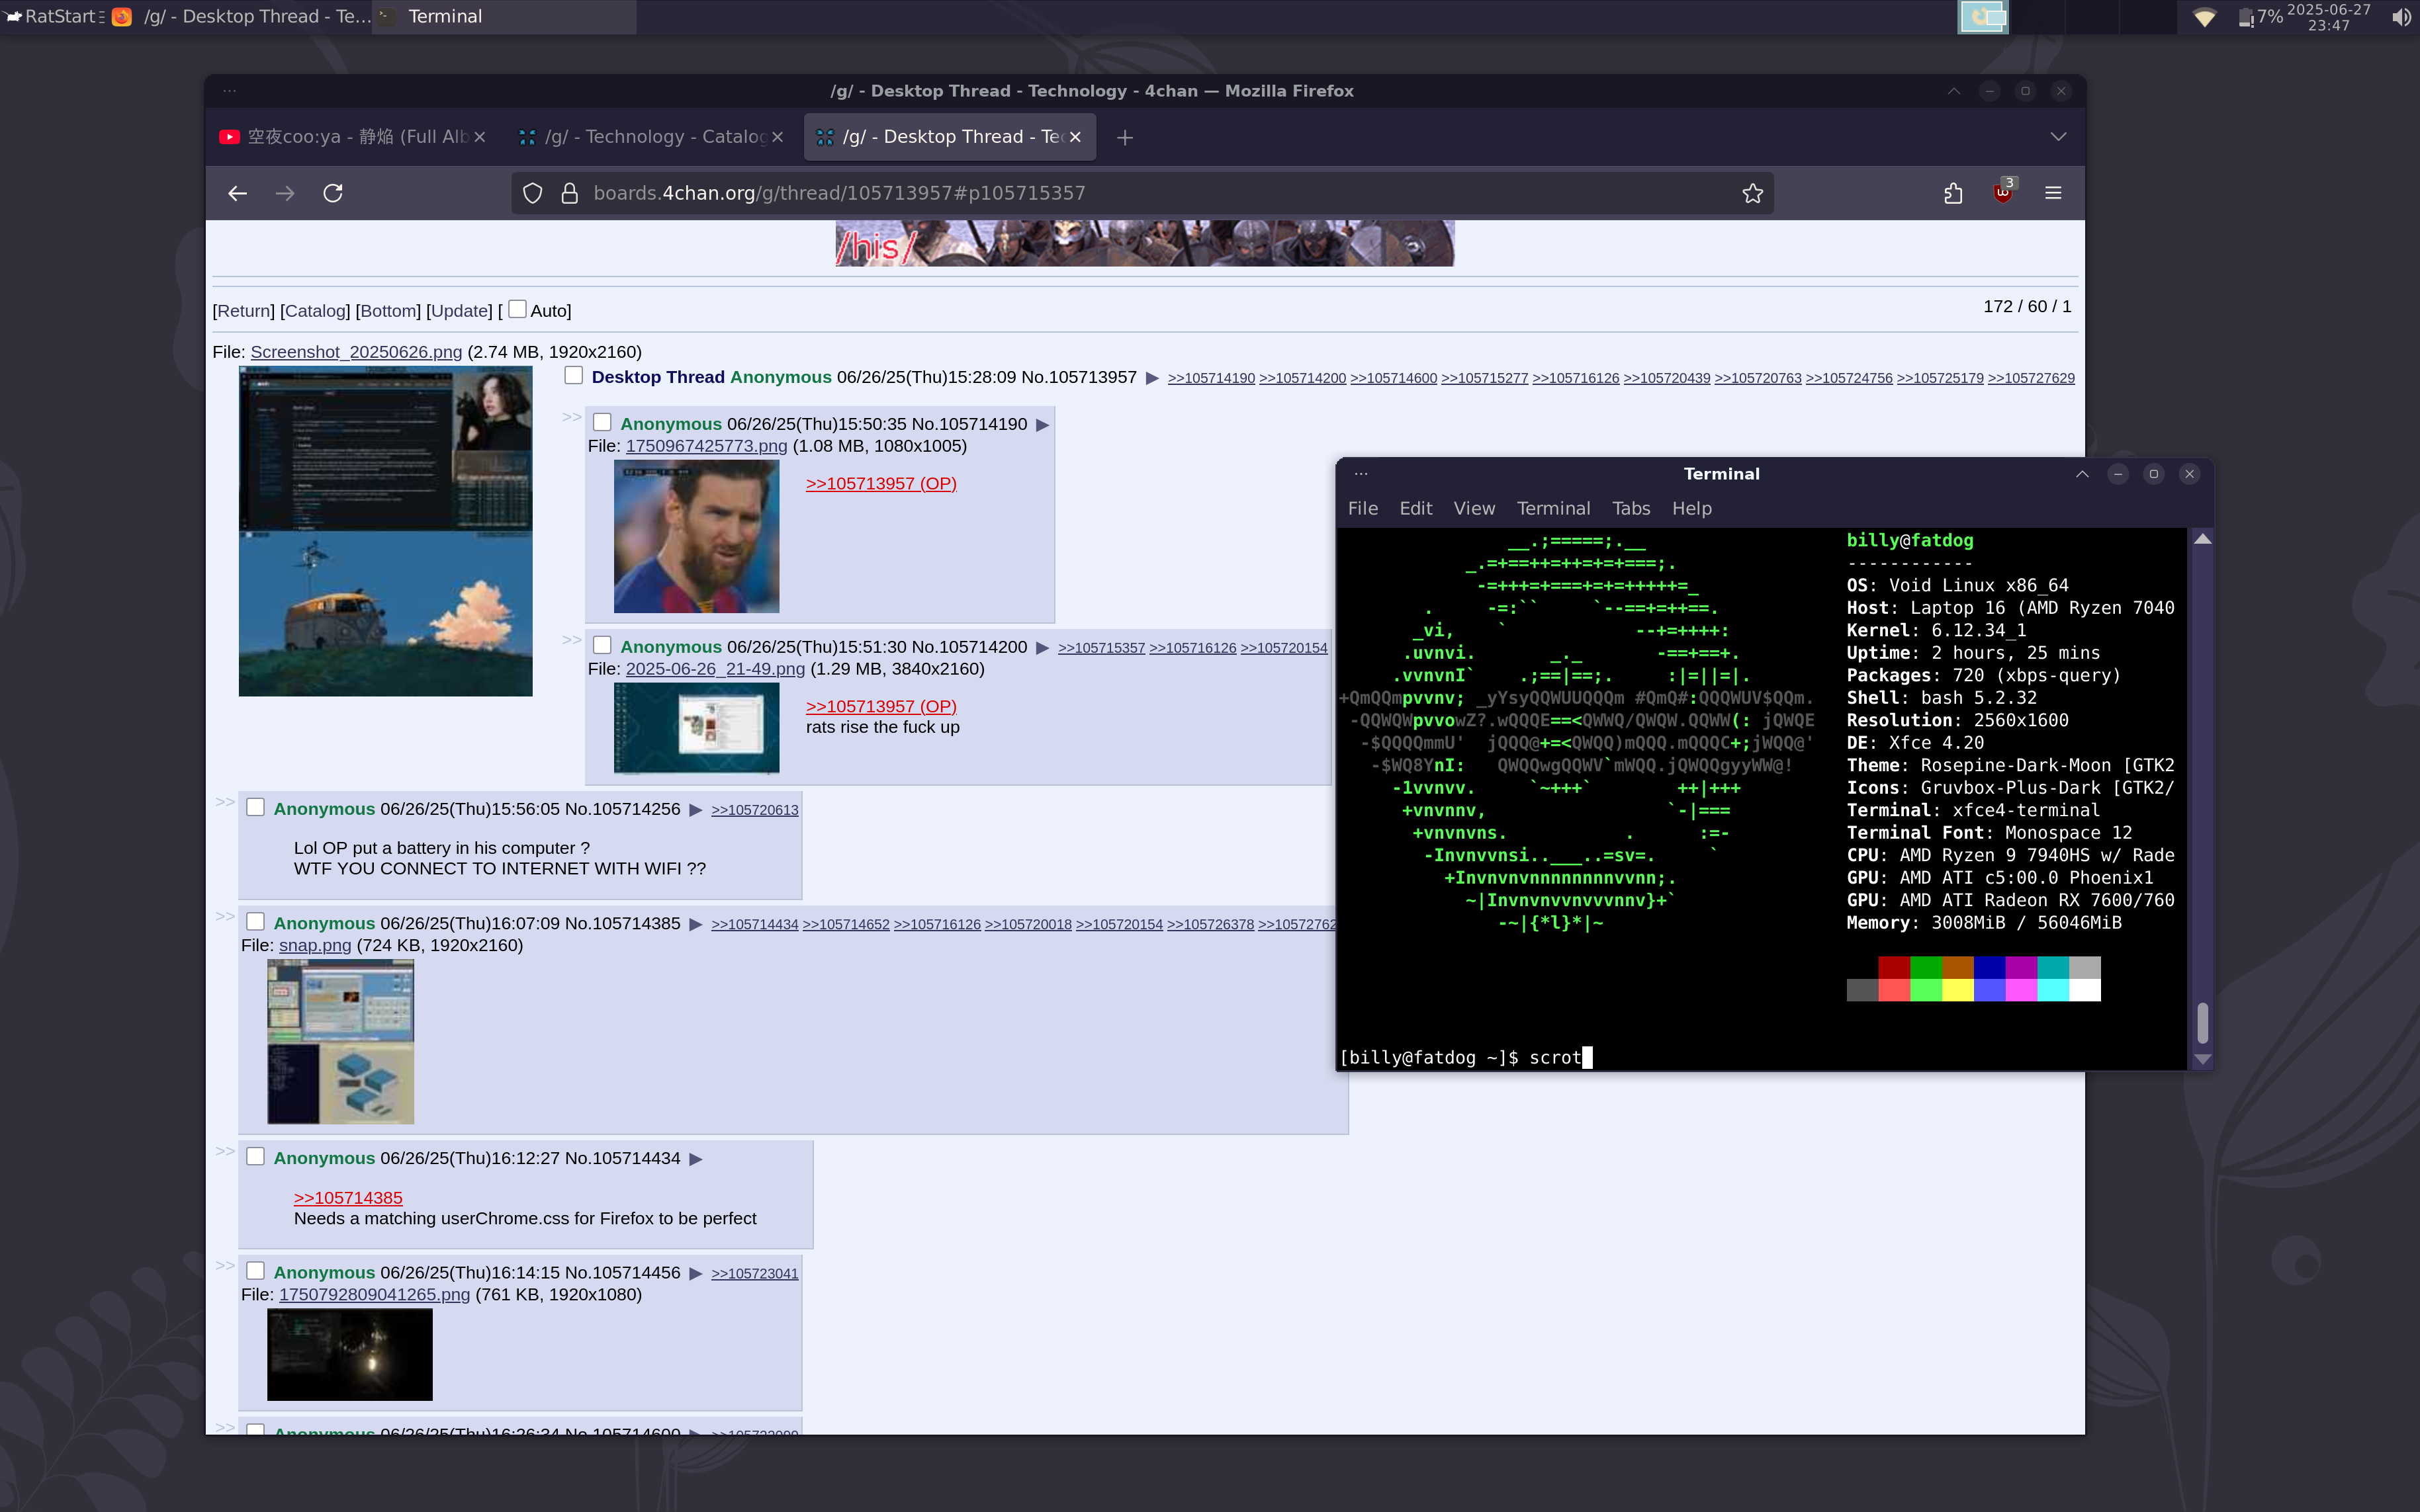Open uBlock Origin extension icon
The height and width of the screenshot is (1512, 2420).
2003,193
